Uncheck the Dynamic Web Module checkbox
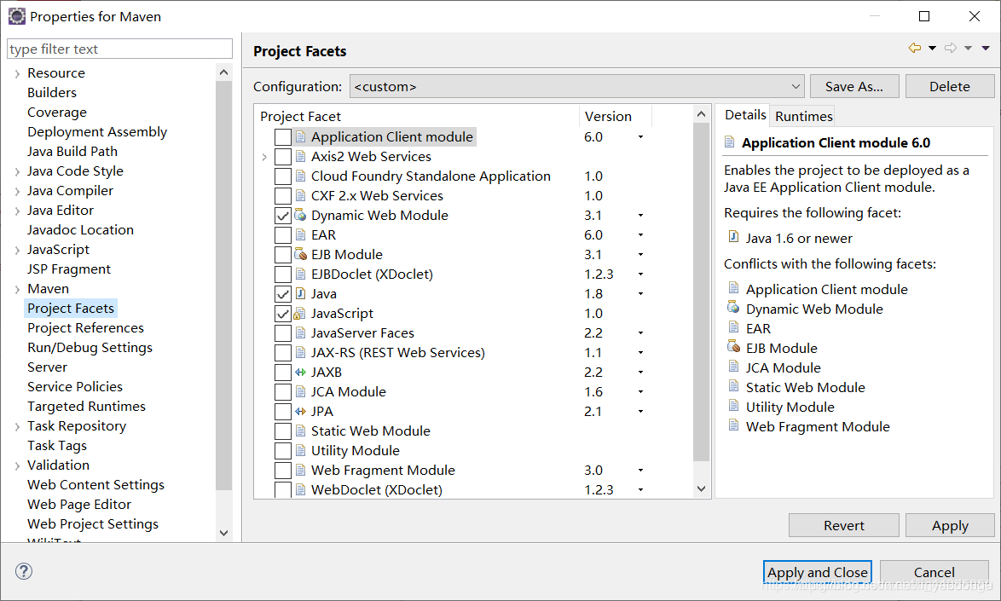Viewport: 1001px width, 601px height. click(x=283, y=216)
